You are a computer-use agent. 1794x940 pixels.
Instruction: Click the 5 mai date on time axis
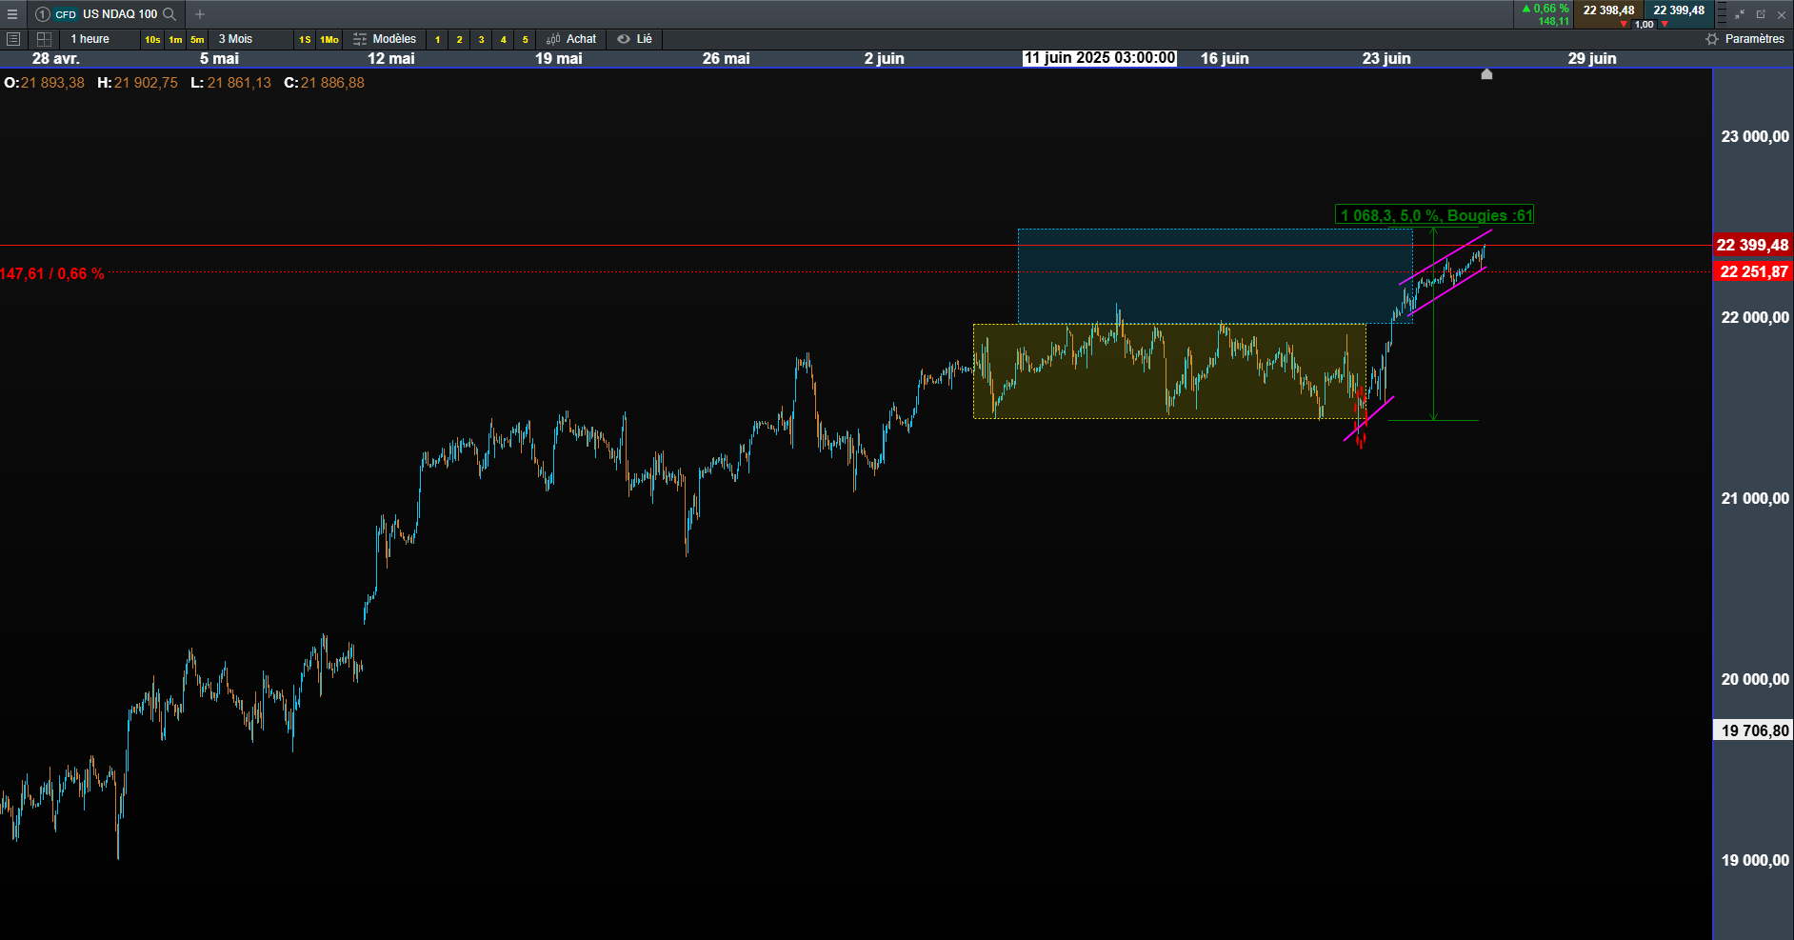[219, 58]
